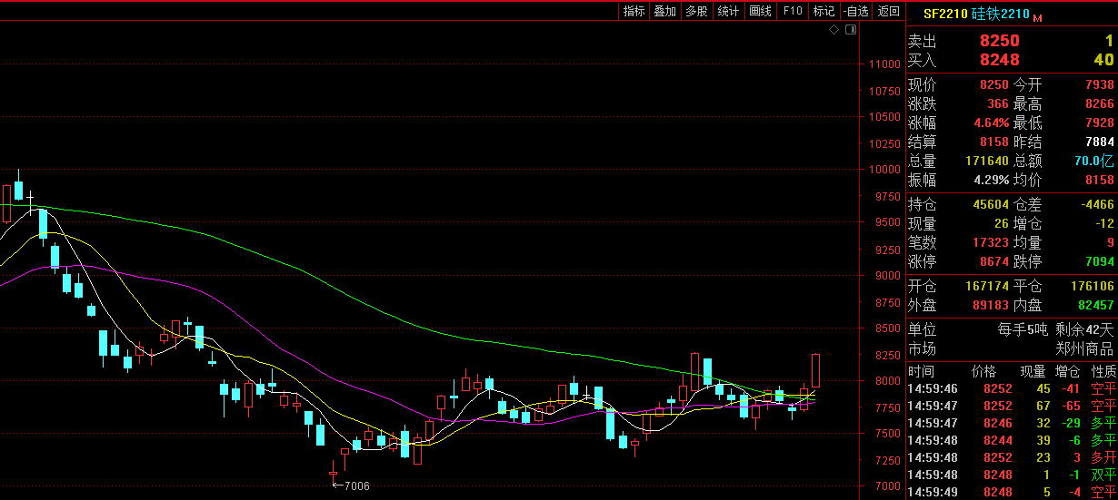This screenshot has width=1118, height=500.
Task: Click the 标记 mark button
Action: 824,11
